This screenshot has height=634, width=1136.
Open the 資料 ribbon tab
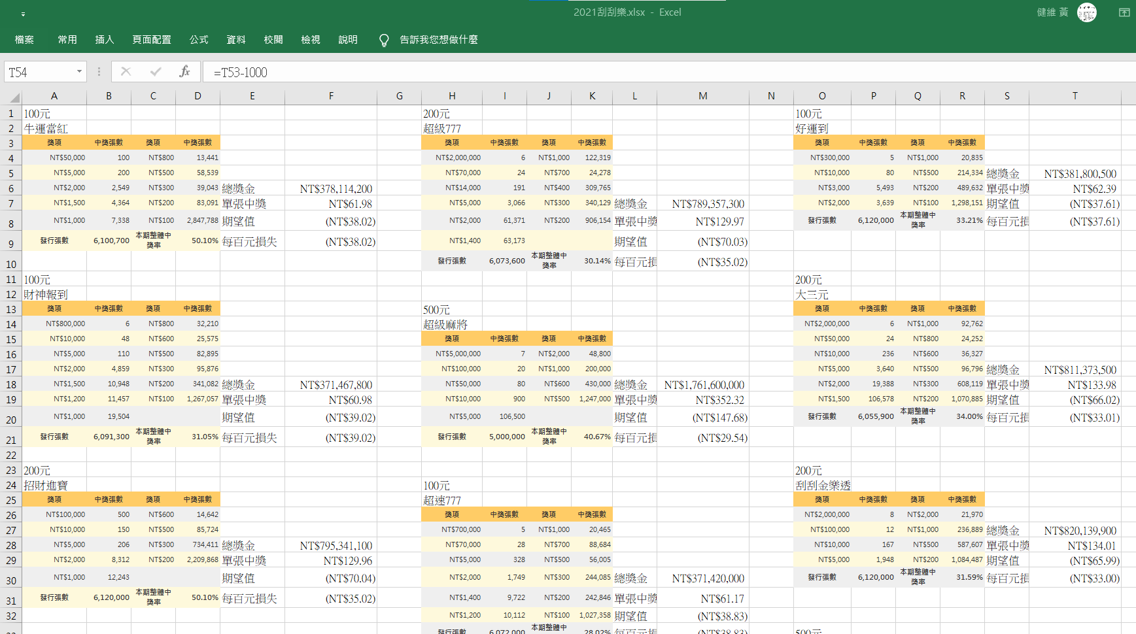coord(236,40)
